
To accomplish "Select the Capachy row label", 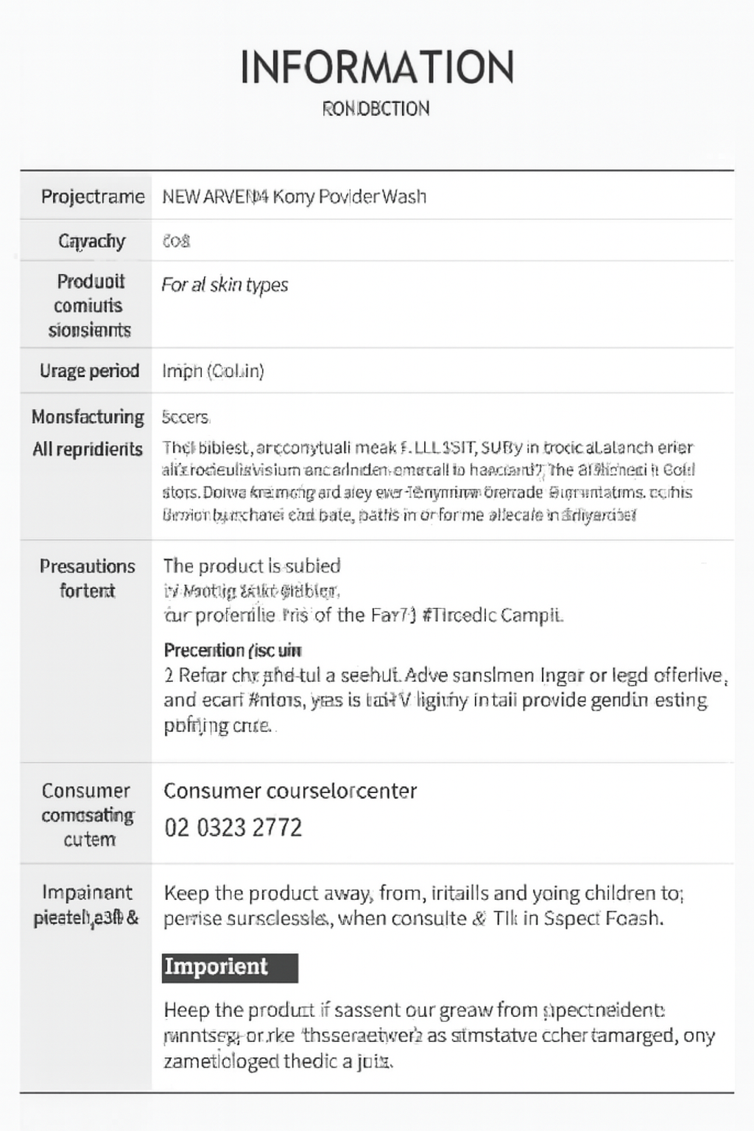I will pos(92,241).
